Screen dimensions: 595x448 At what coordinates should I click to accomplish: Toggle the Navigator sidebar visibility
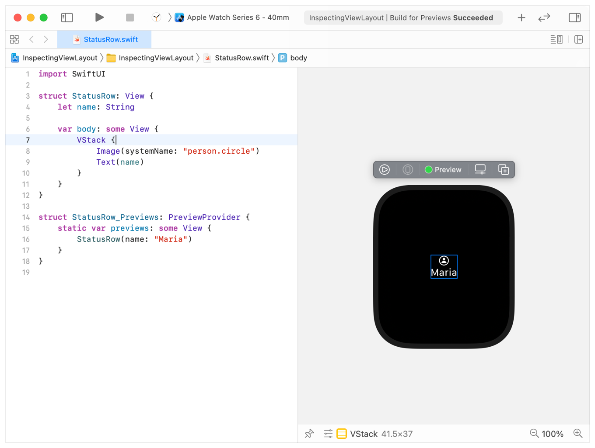pos(67,17)
